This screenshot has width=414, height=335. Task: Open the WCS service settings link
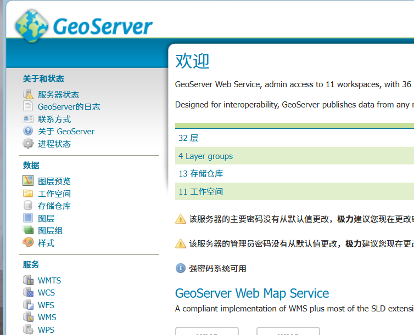click(x=46, y=293)
